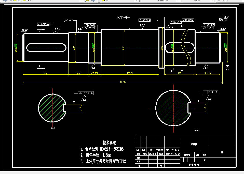Select the 3.2 roughness symbol in F-F section
Image resolution: width=244 pixels, height=174 pixels.
[84, 98]
